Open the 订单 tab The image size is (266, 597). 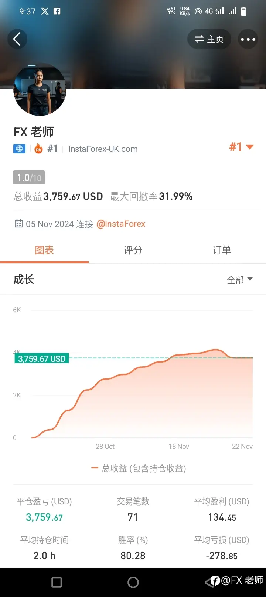[222, 250]
